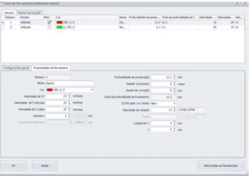The image size is (249, 177).
Task: Click the OK button
Action: click(13, 166)
